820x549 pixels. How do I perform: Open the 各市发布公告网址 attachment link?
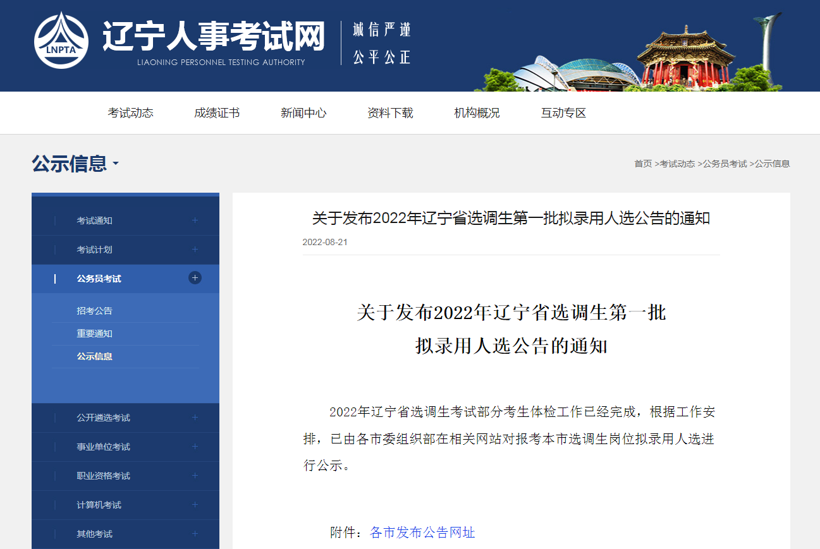click(x=422, y=533)
